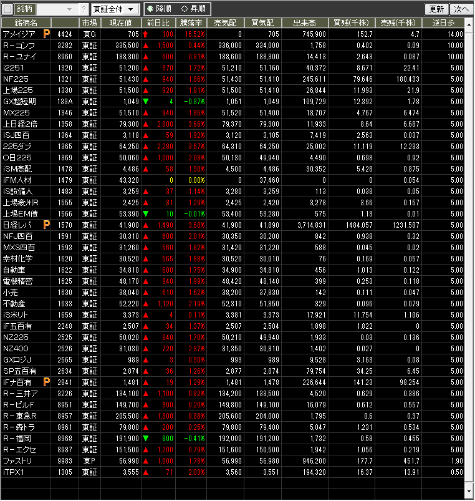Click the orange P icon beside 日経レバ
Screen dimensions: 475x501
(46, 225)
